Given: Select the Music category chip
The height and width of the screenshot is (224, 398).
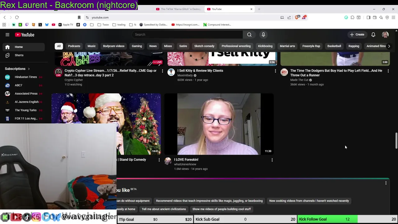Looking at the screenshot, I should point(91,46).
